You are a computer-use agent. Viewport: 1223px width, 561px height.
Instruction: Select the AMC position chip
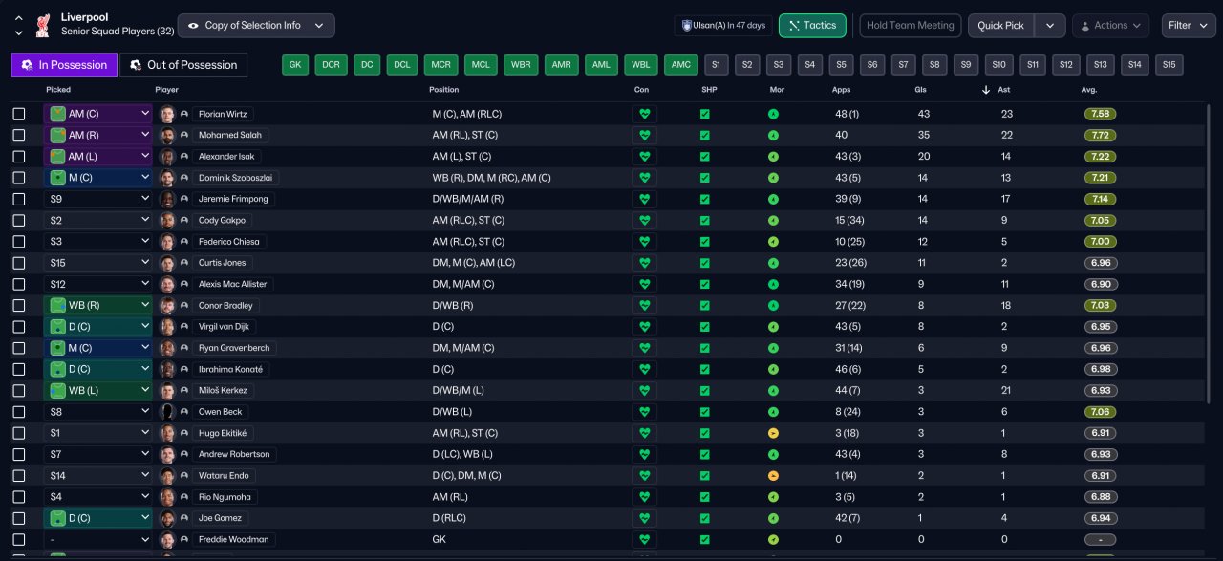click(x=680, y=65)
